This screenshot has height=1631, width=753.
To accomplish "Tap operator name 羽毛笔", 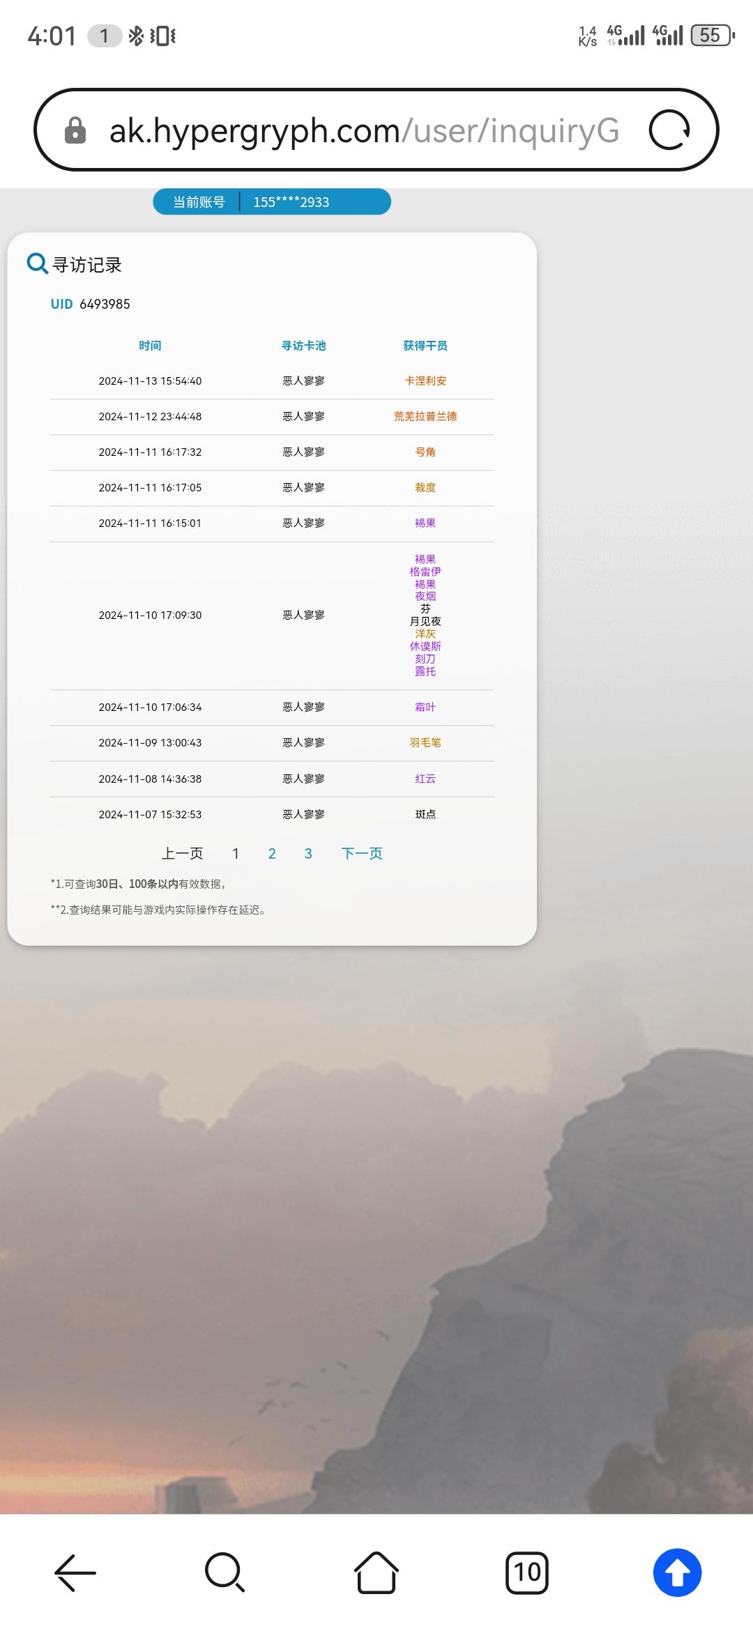I will tap(425, 742).
